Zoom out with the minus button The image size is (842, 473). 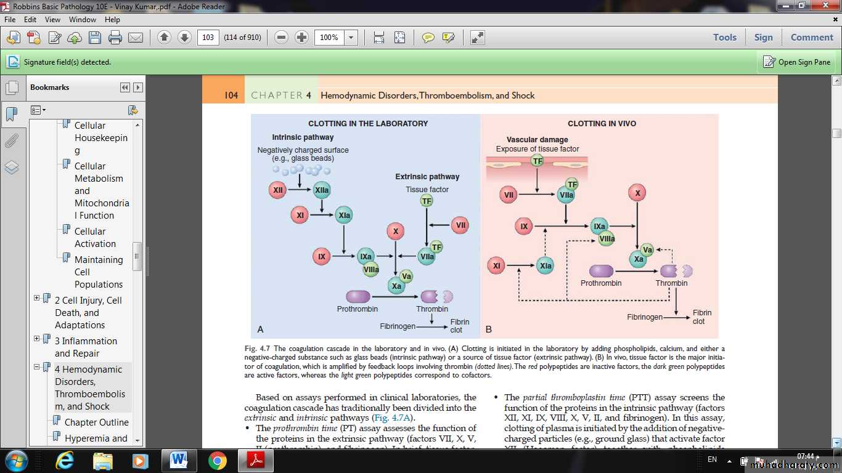[282, 38]
